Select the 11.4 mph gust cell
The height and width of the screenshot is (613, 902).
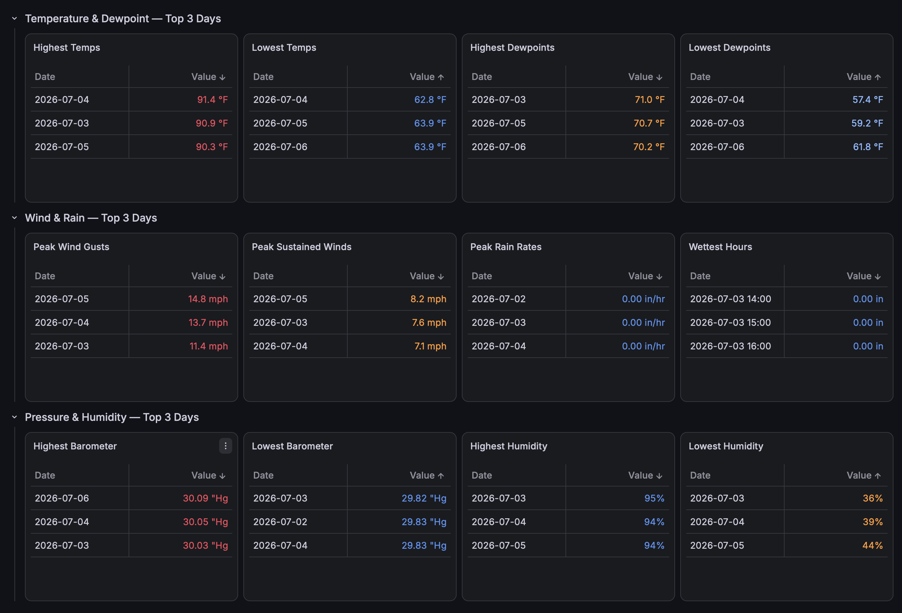coord(180,346)
